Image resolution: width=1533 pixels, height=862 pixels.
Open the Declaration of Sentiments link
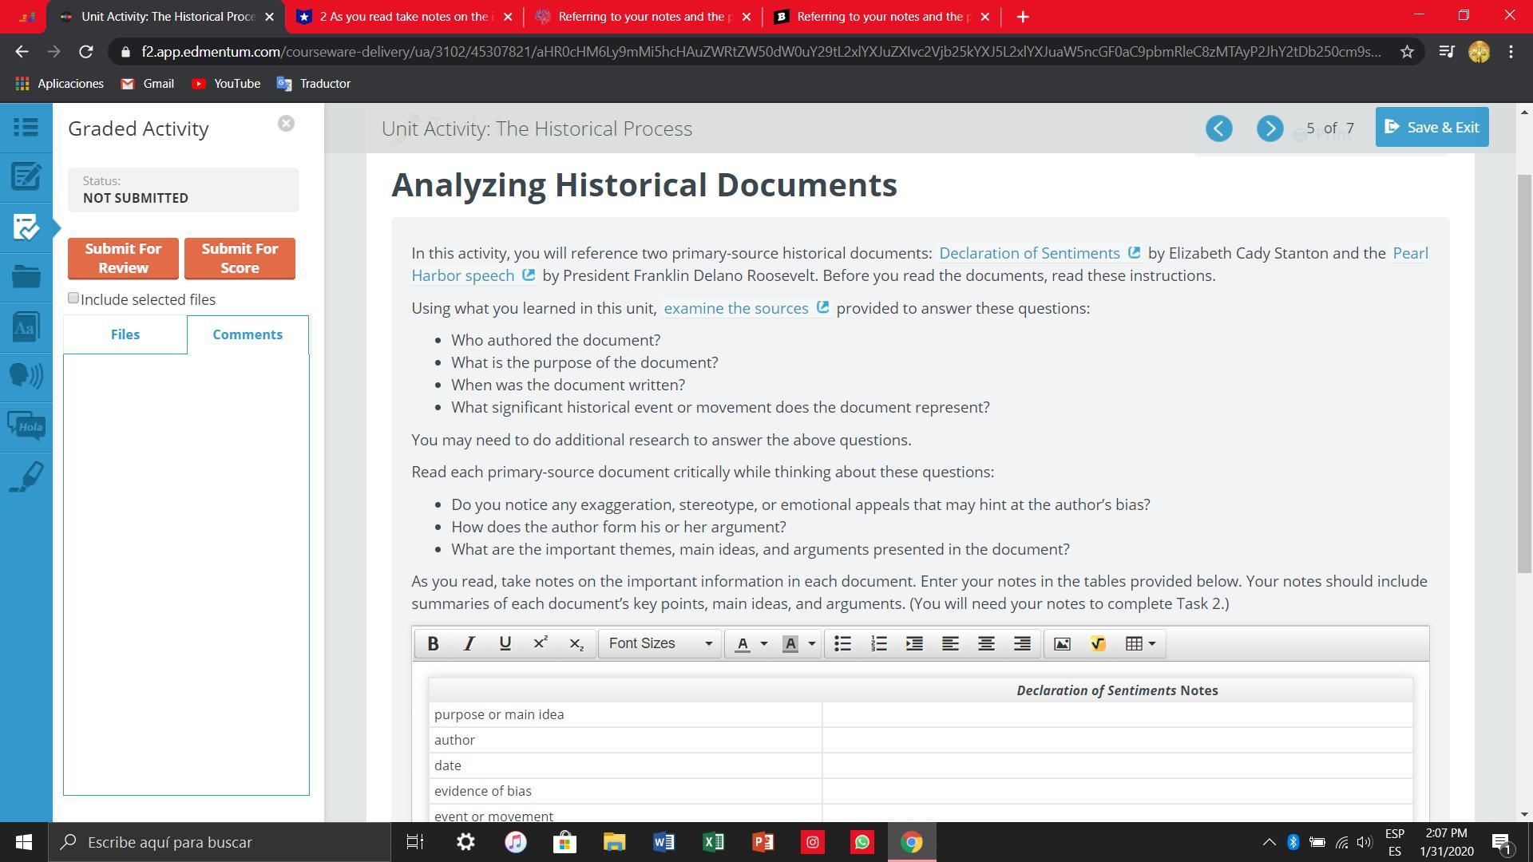pyautogui.click(x=1029, y=253)
